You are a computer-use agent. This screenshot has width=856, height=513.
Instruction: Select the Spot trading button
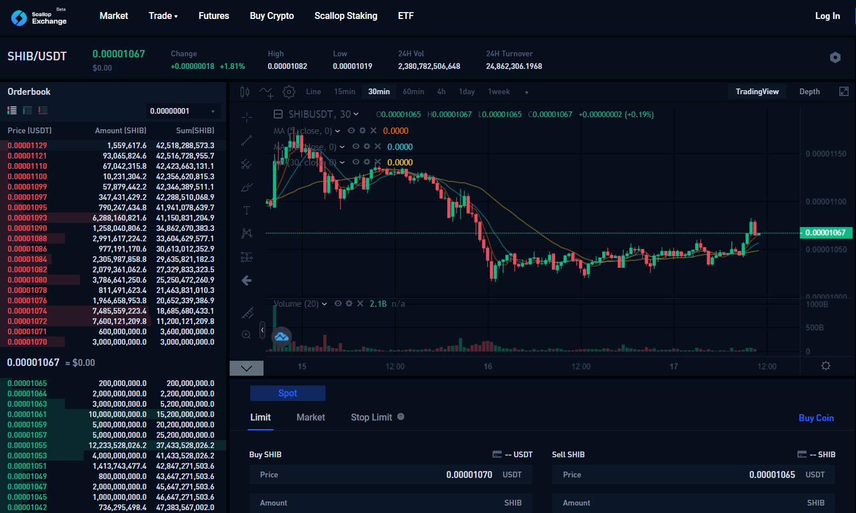[288, 393]
